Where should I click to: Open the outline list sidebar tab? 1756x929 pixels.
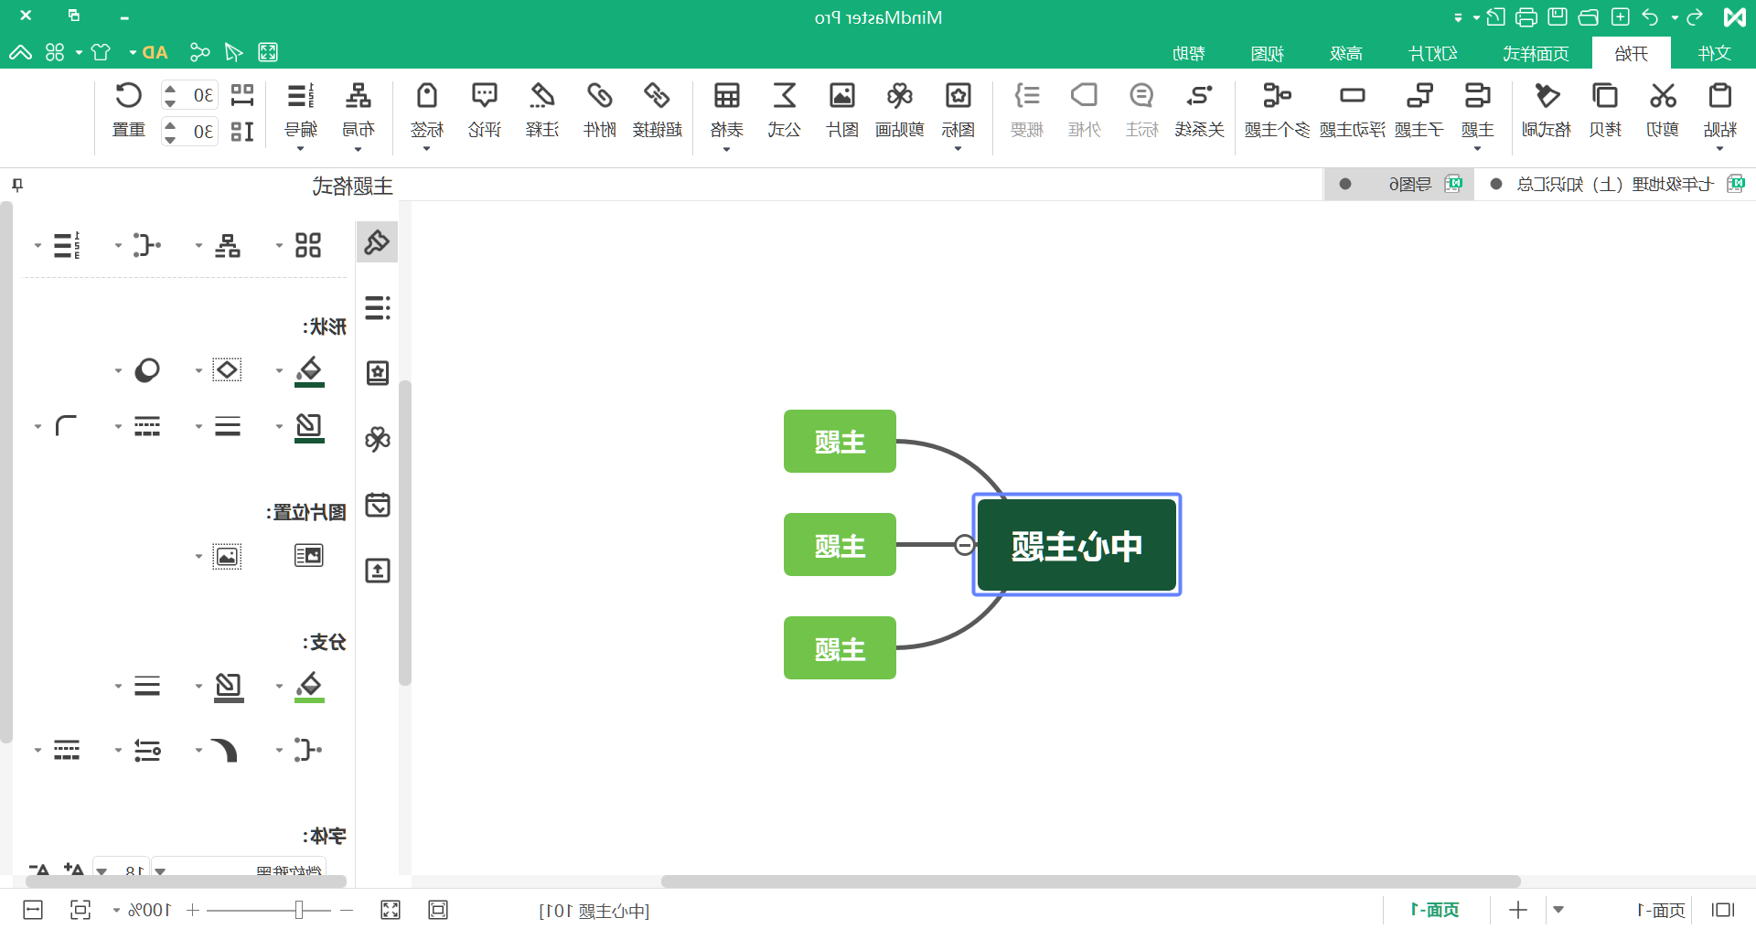click(377, 307)
